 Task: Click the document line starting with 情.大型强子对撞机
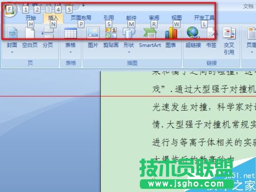pos(204,125)
